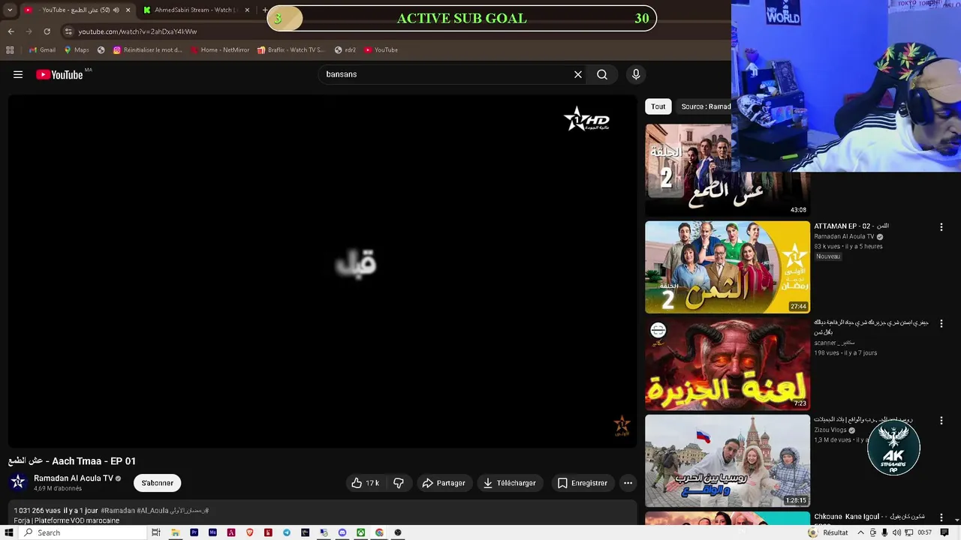
Task: Select the Source : Ramadan filter chip
Action: [x=704, y=106]
